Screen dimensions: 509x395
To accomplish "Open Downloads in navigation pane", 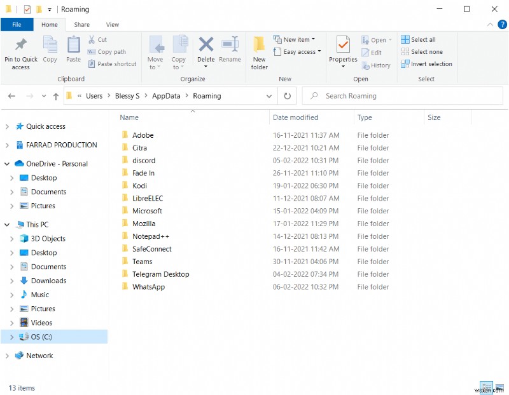I will tap(49, 281).
